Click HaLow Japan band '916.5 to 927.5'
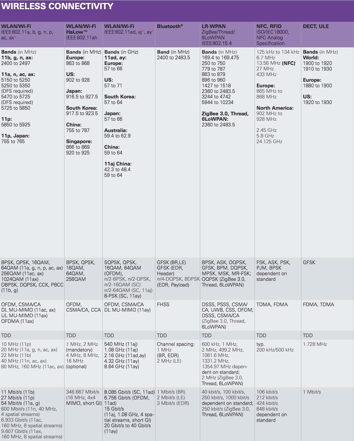The height and width of the screenshot is (441, 354). pos(82,97)
